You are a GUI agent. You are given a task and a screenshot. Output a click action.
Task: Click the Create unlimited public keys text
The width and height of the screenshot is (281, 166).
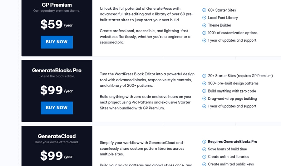pyautogui.click(x=231, y=164)
